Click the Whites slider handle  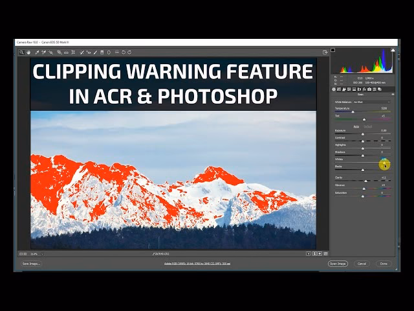[384, 163]
